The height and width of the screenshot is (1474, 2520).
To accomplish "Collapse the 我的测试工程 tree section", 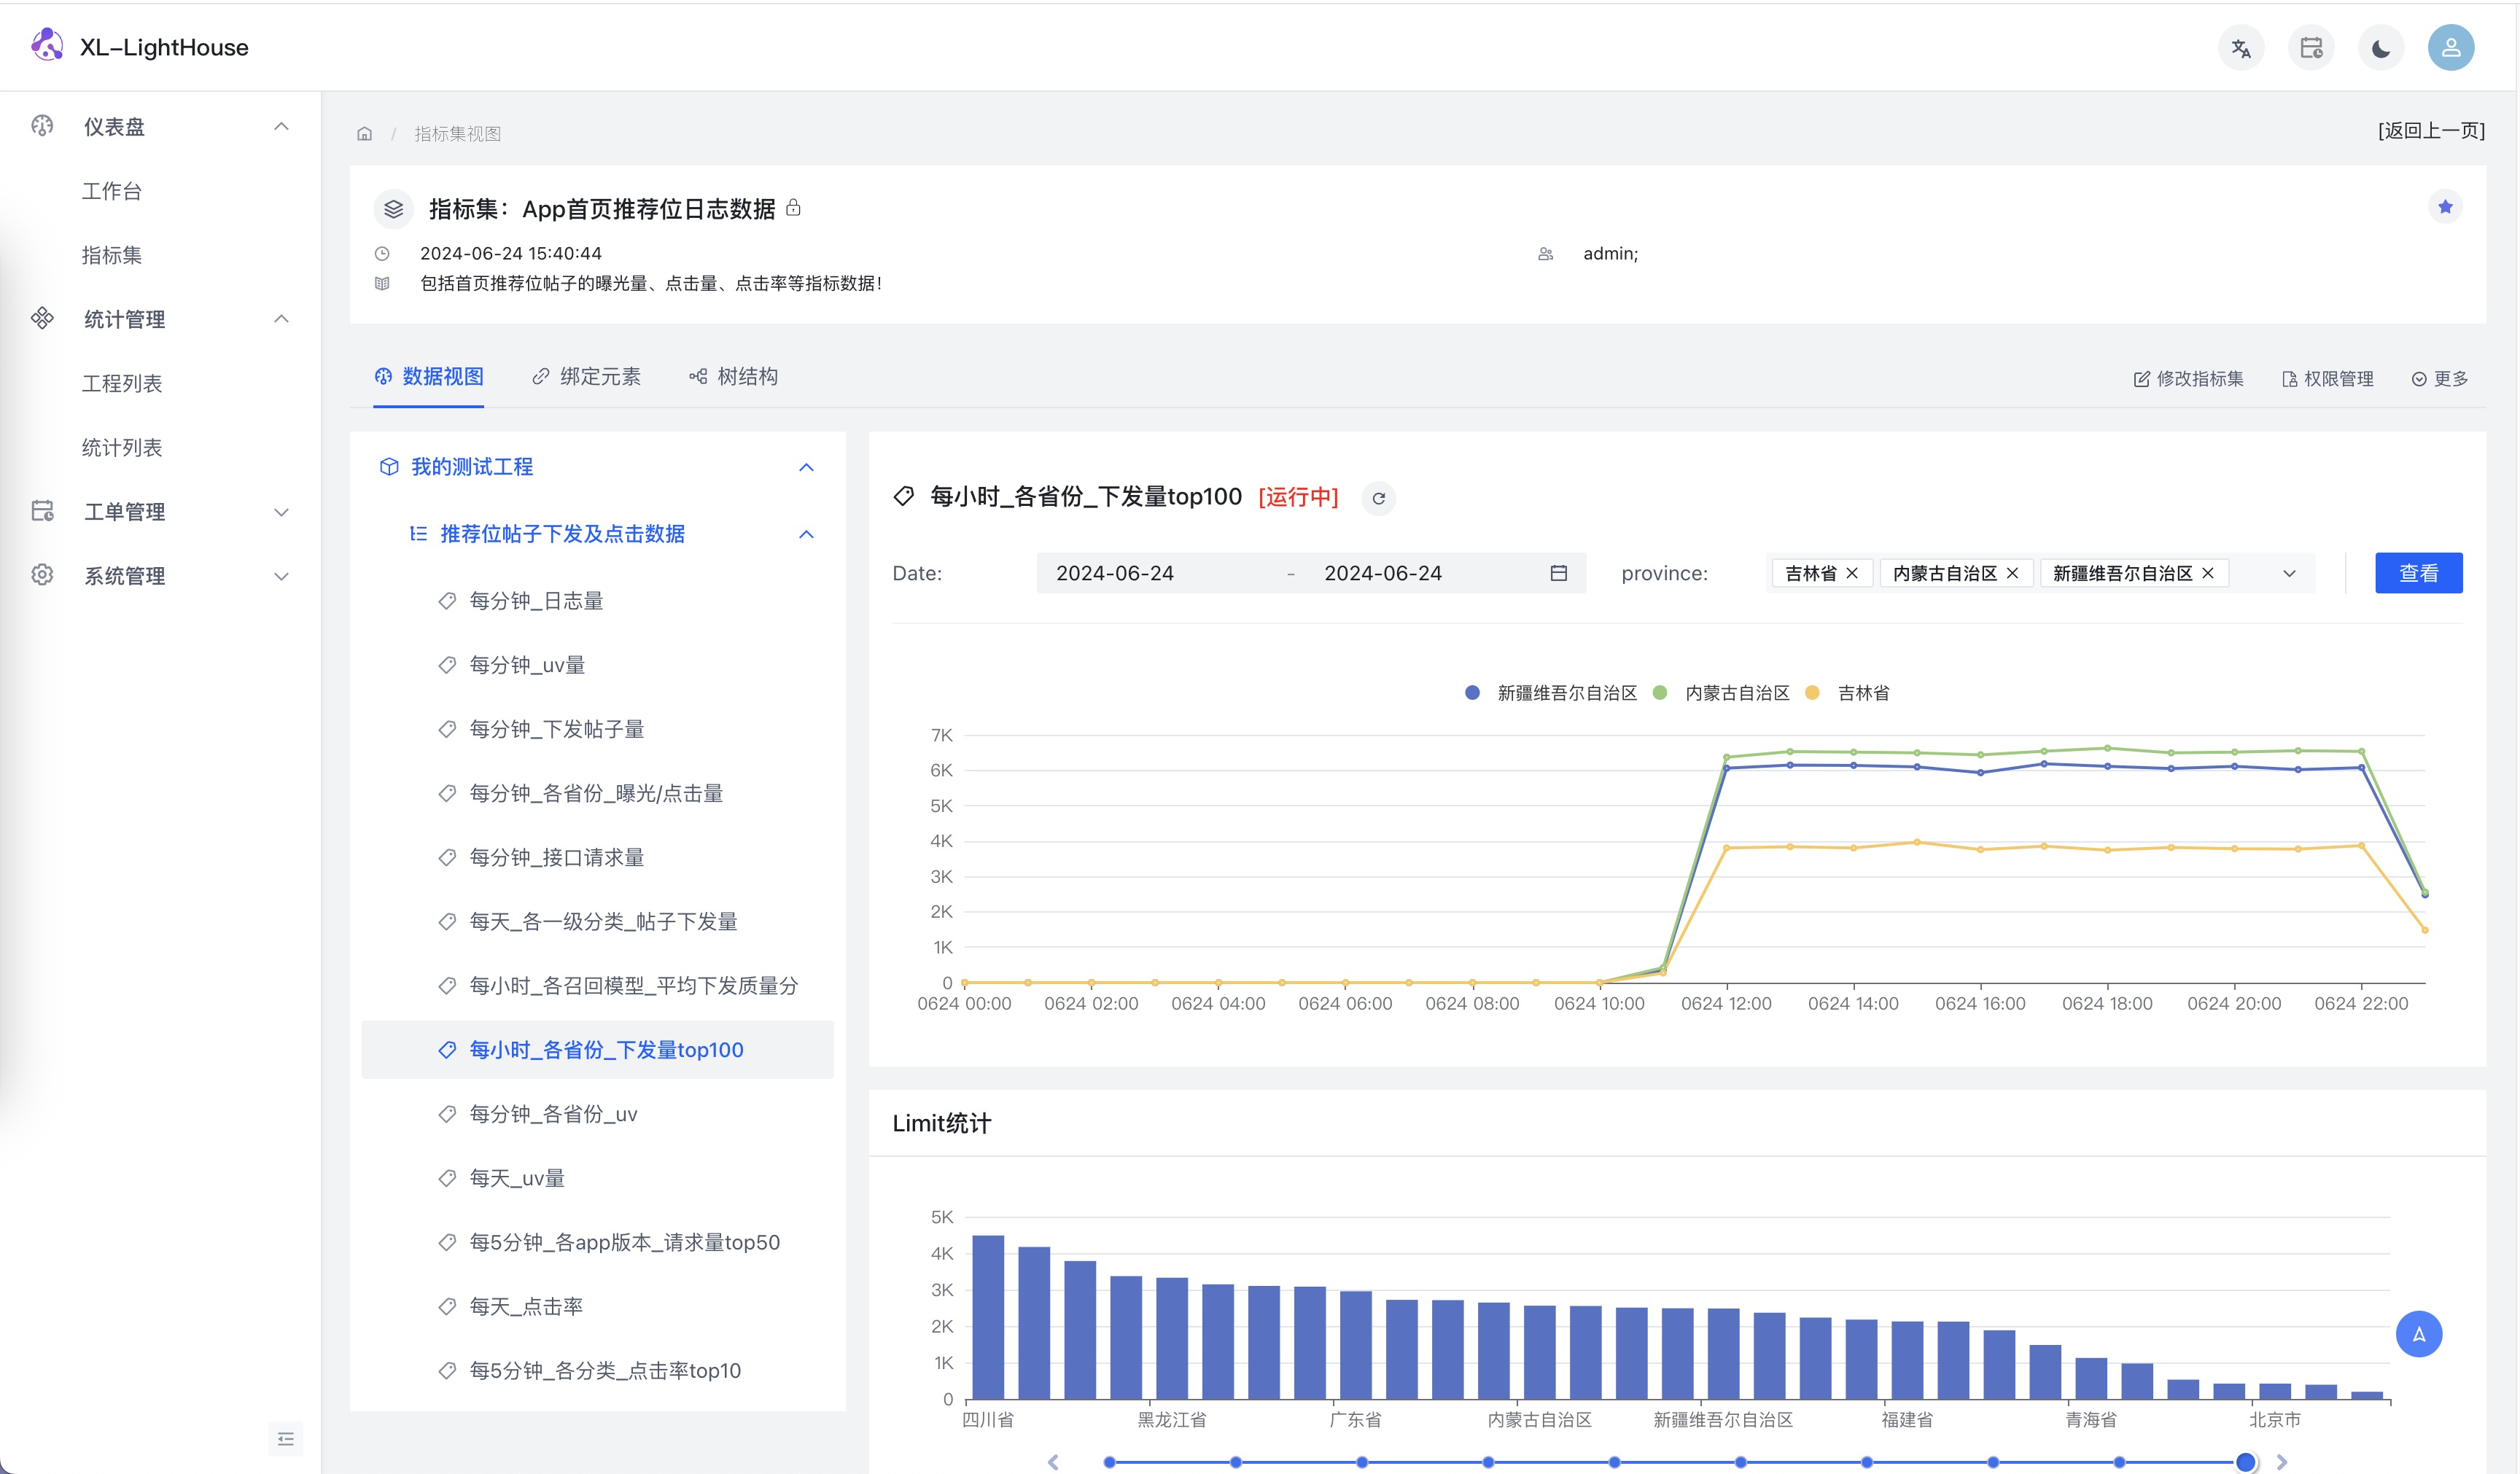I will (806, 467).
